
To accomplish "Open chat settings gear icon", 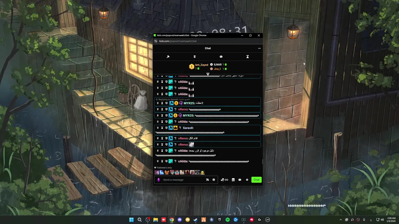I will point(247,180).
